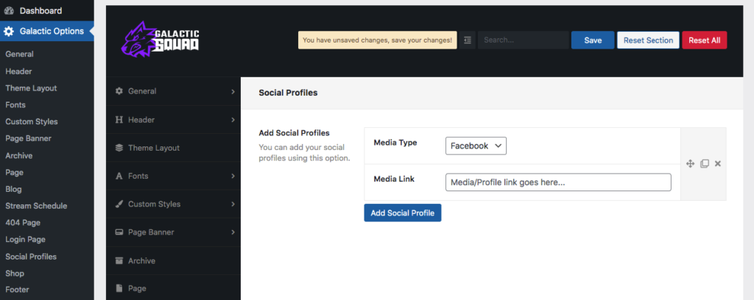Click the Theme Layout layers icon
This screenshot has width=754, height=300.
pyautogui.click(x=119, y=148)
